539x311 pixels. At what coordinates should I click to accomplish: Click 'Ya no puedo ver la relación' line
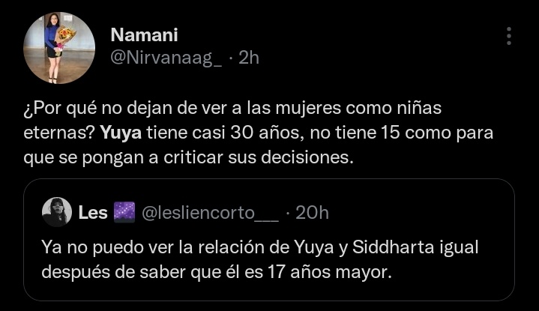click(260, 247)
